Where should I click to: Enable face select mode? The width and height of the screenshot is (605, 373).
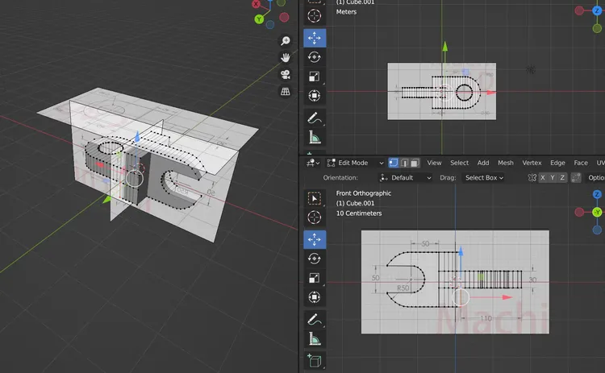click(x=415, y=163)
